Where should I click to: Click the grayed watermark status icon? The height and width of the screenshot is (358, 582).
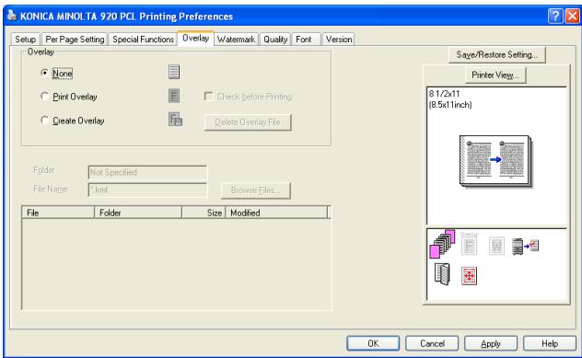pos(496,246)
